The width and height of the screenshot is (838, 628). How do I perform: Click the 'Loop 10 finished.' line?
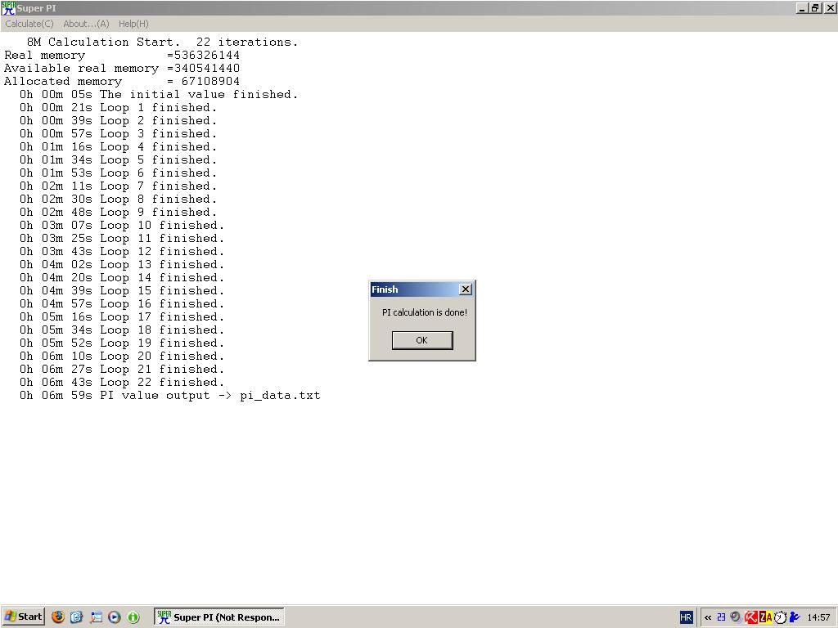(122, 226)
